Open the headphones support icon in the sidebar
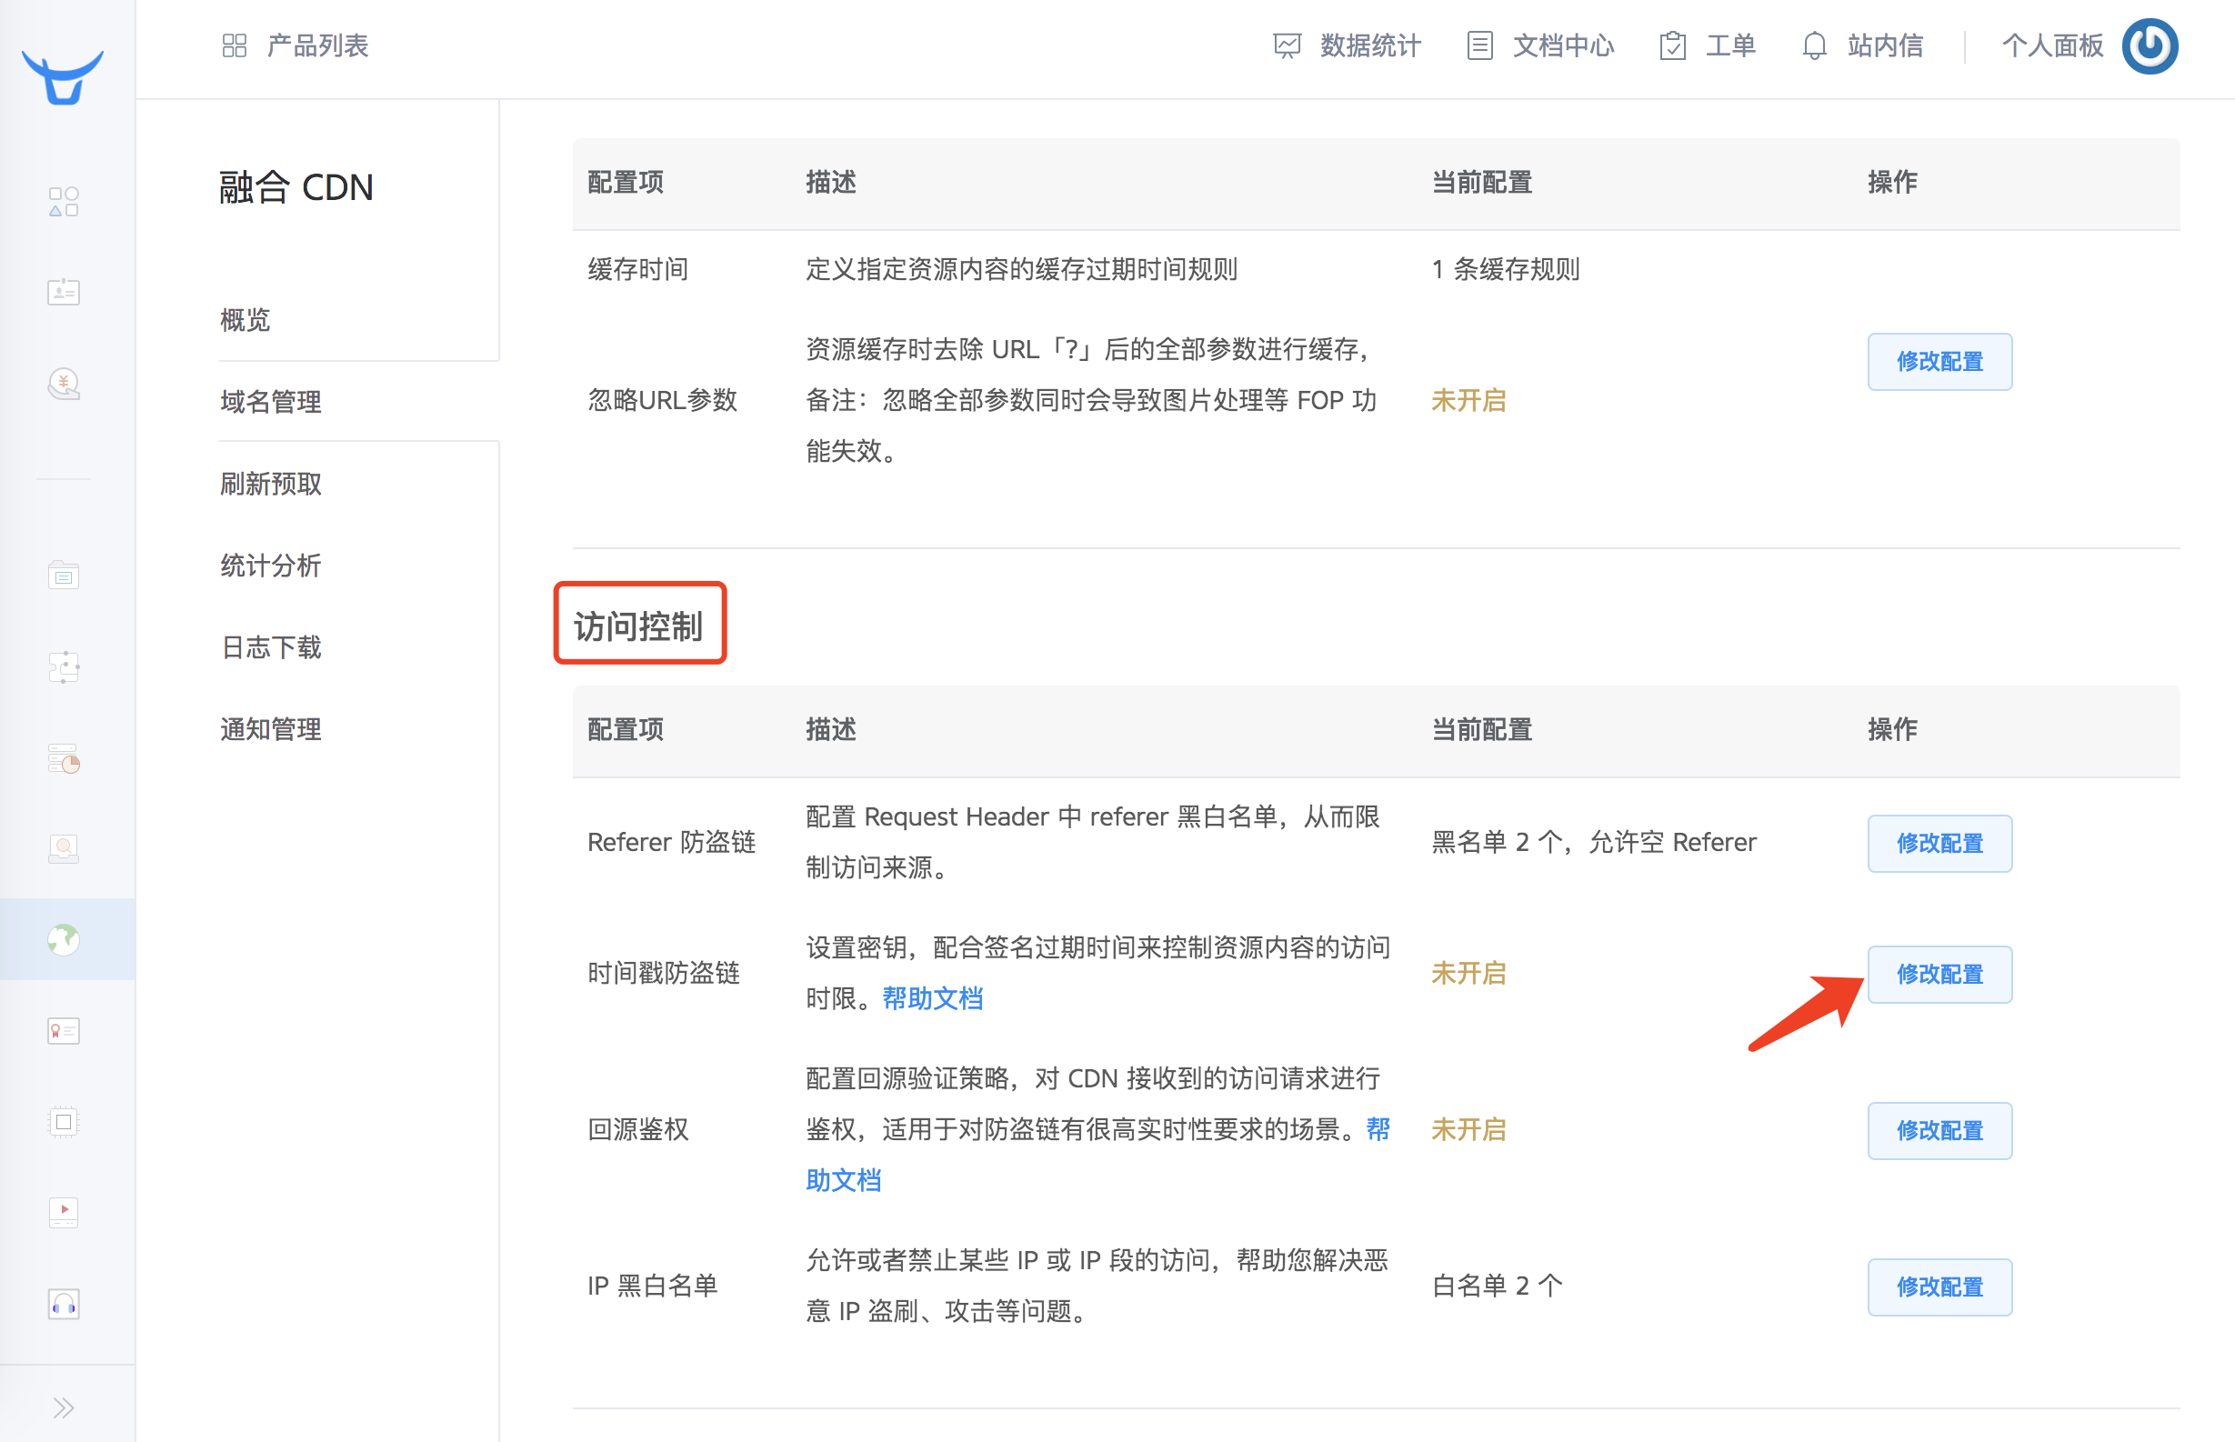2235x1442 pixels. [63, 1304]
